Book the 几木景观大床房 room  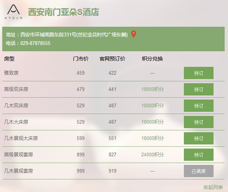198,138
